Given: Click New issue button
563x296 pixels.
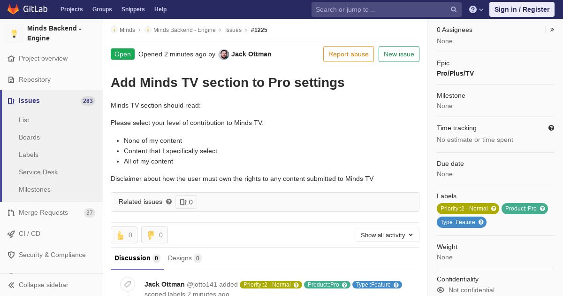Looking at the screenshot, I should coord(399,54).
